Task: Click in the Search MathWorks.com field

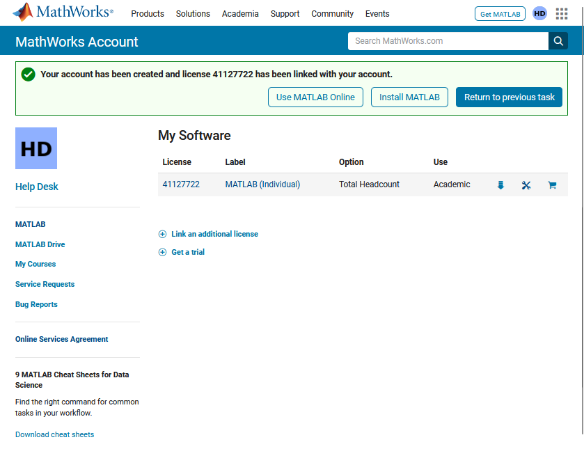Action: pyautogui.click(x=448, y=41)
